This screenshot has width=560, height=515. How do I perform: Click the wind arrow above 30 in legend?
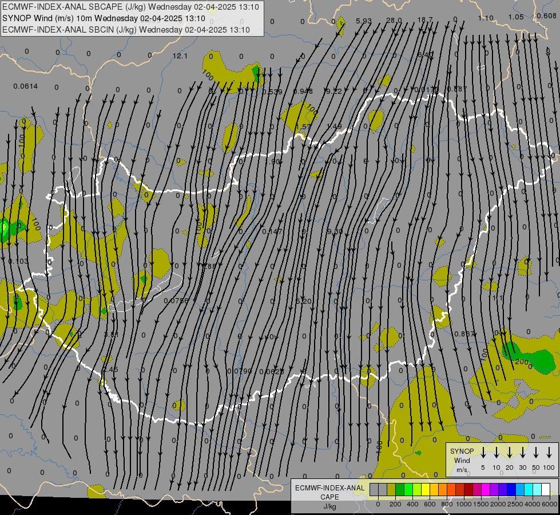coord(523,453)
